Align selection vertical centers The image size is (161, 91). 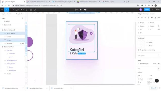(152, 18)
